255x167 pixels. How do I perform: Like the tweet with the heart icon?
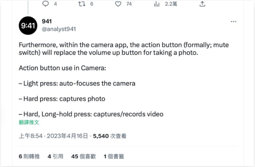[x=118, y=4]
